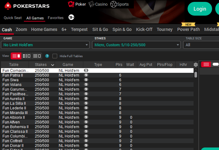The width and height of the screenshot is (219, 150).
Task: Click the scrollbar up arrow of table list
Action: click(196, 70)
